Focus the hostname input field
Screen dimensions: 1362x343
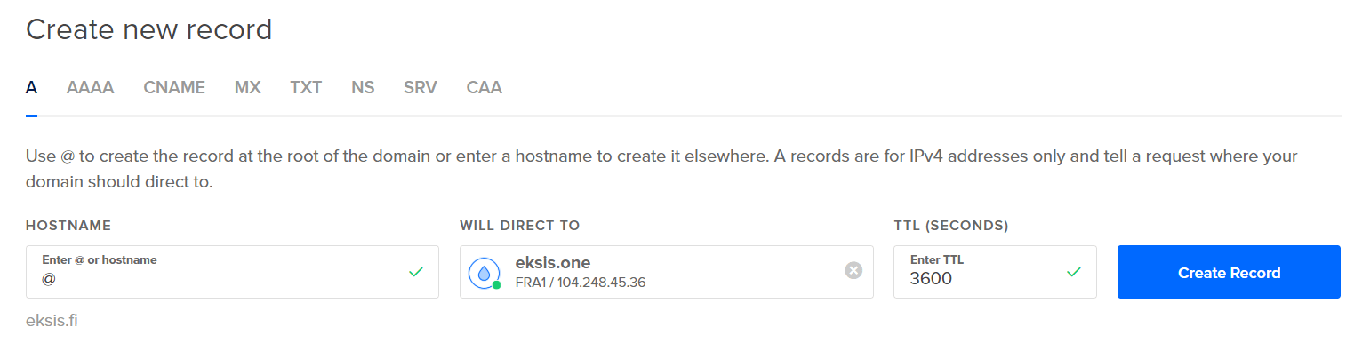(x=232, y=272)
